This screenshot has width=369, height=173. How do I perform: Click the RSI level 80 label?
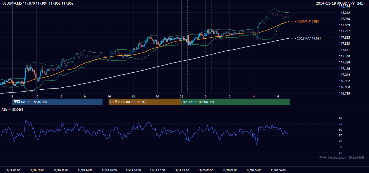pyautogui.click(x=340, y=118)
